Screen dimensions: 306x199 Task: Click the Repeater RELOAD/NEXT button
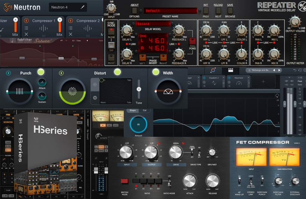click(218, 11)
